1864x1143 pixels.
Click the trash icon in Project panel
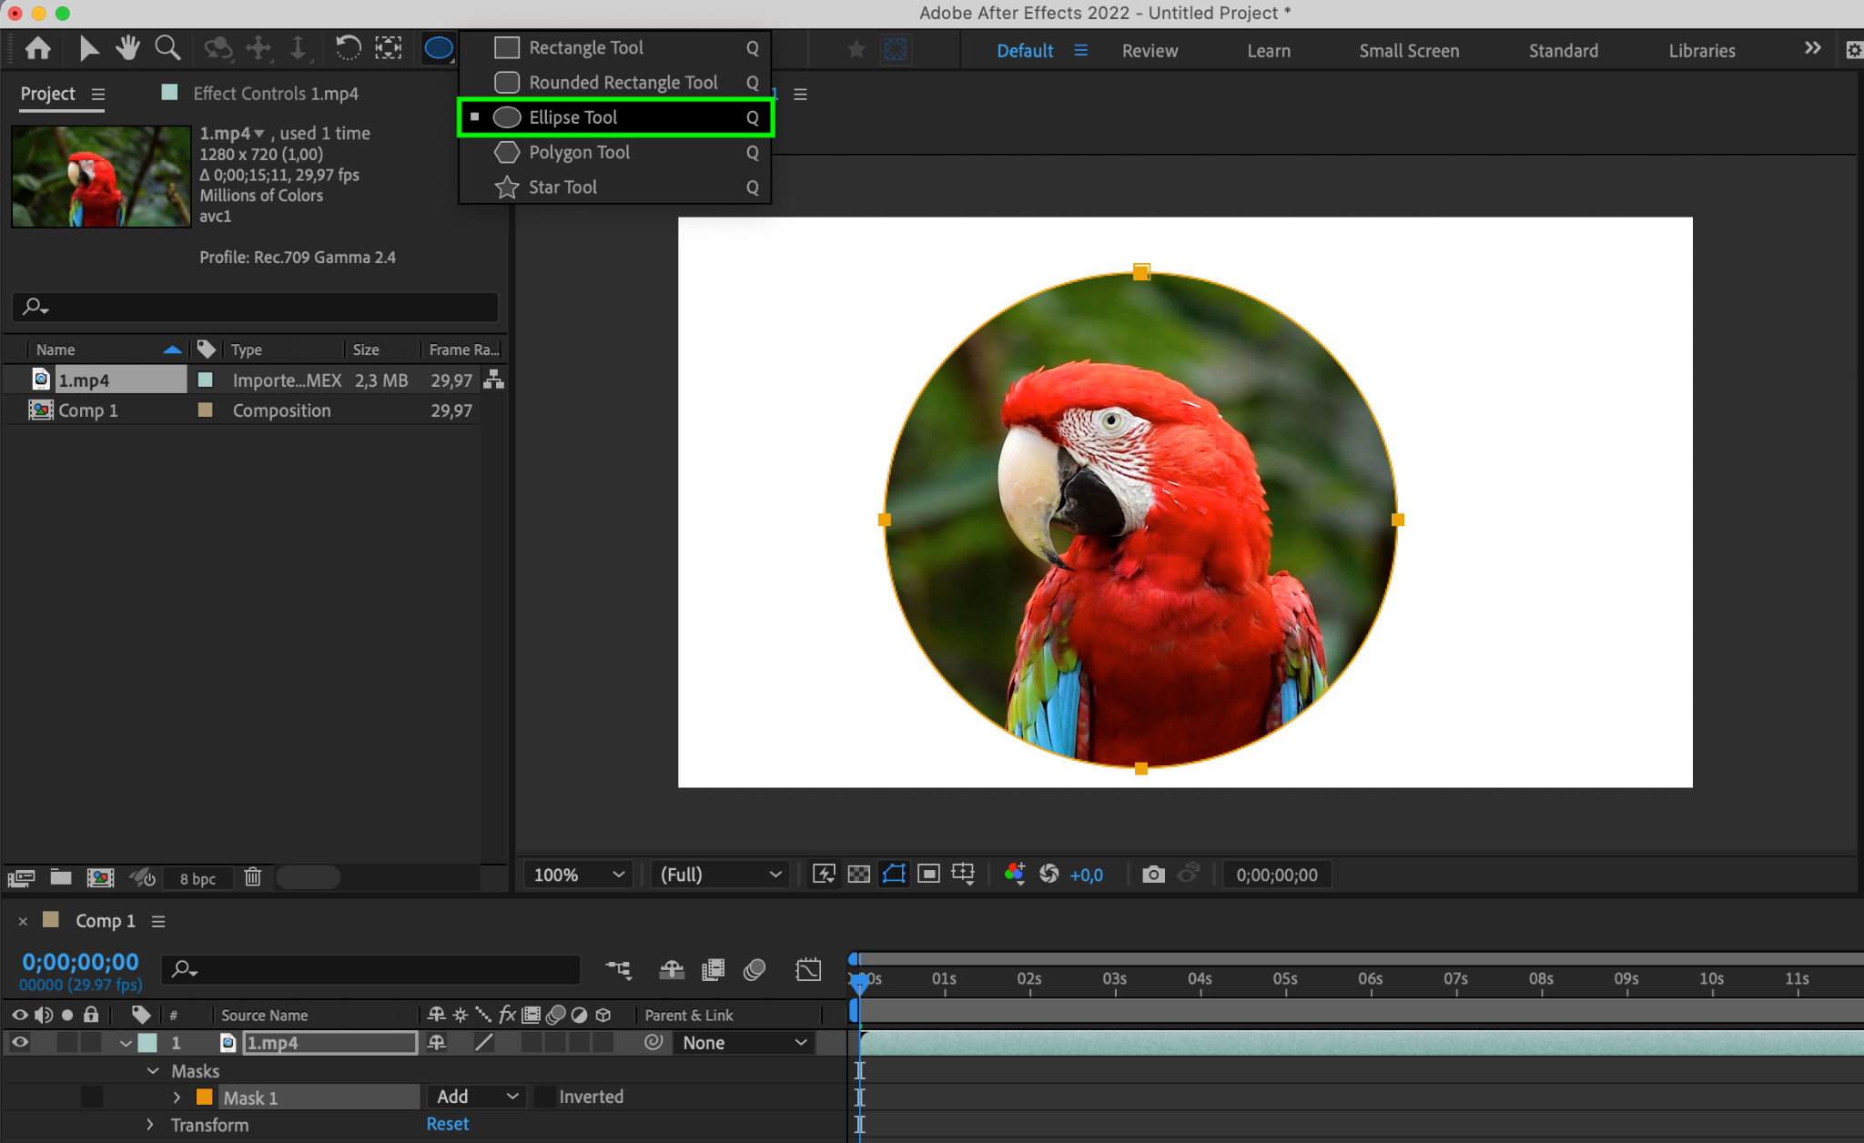tap(253, 877)
